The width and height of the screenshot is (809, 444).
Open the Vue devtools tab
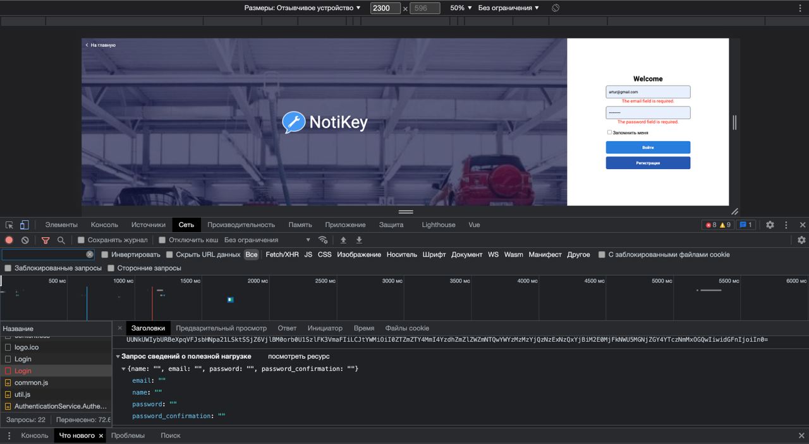coord(474,225)
